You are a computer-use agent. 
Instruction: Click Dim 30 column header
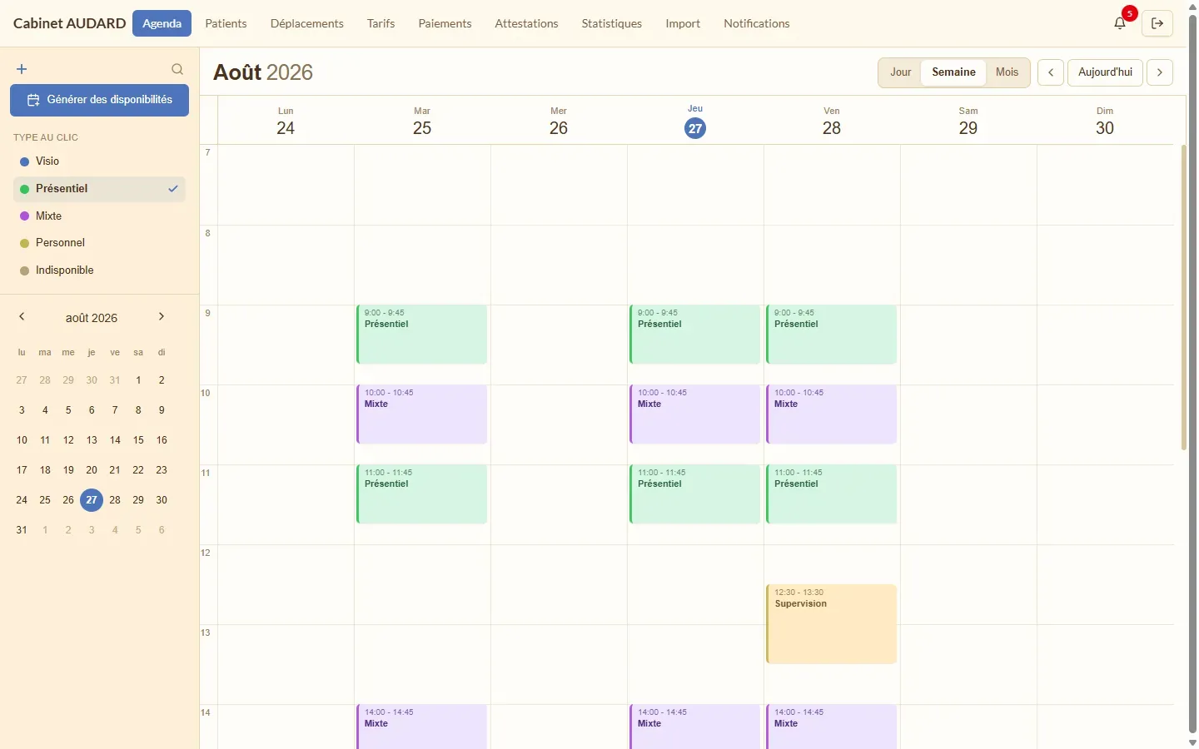[1105, 122]
